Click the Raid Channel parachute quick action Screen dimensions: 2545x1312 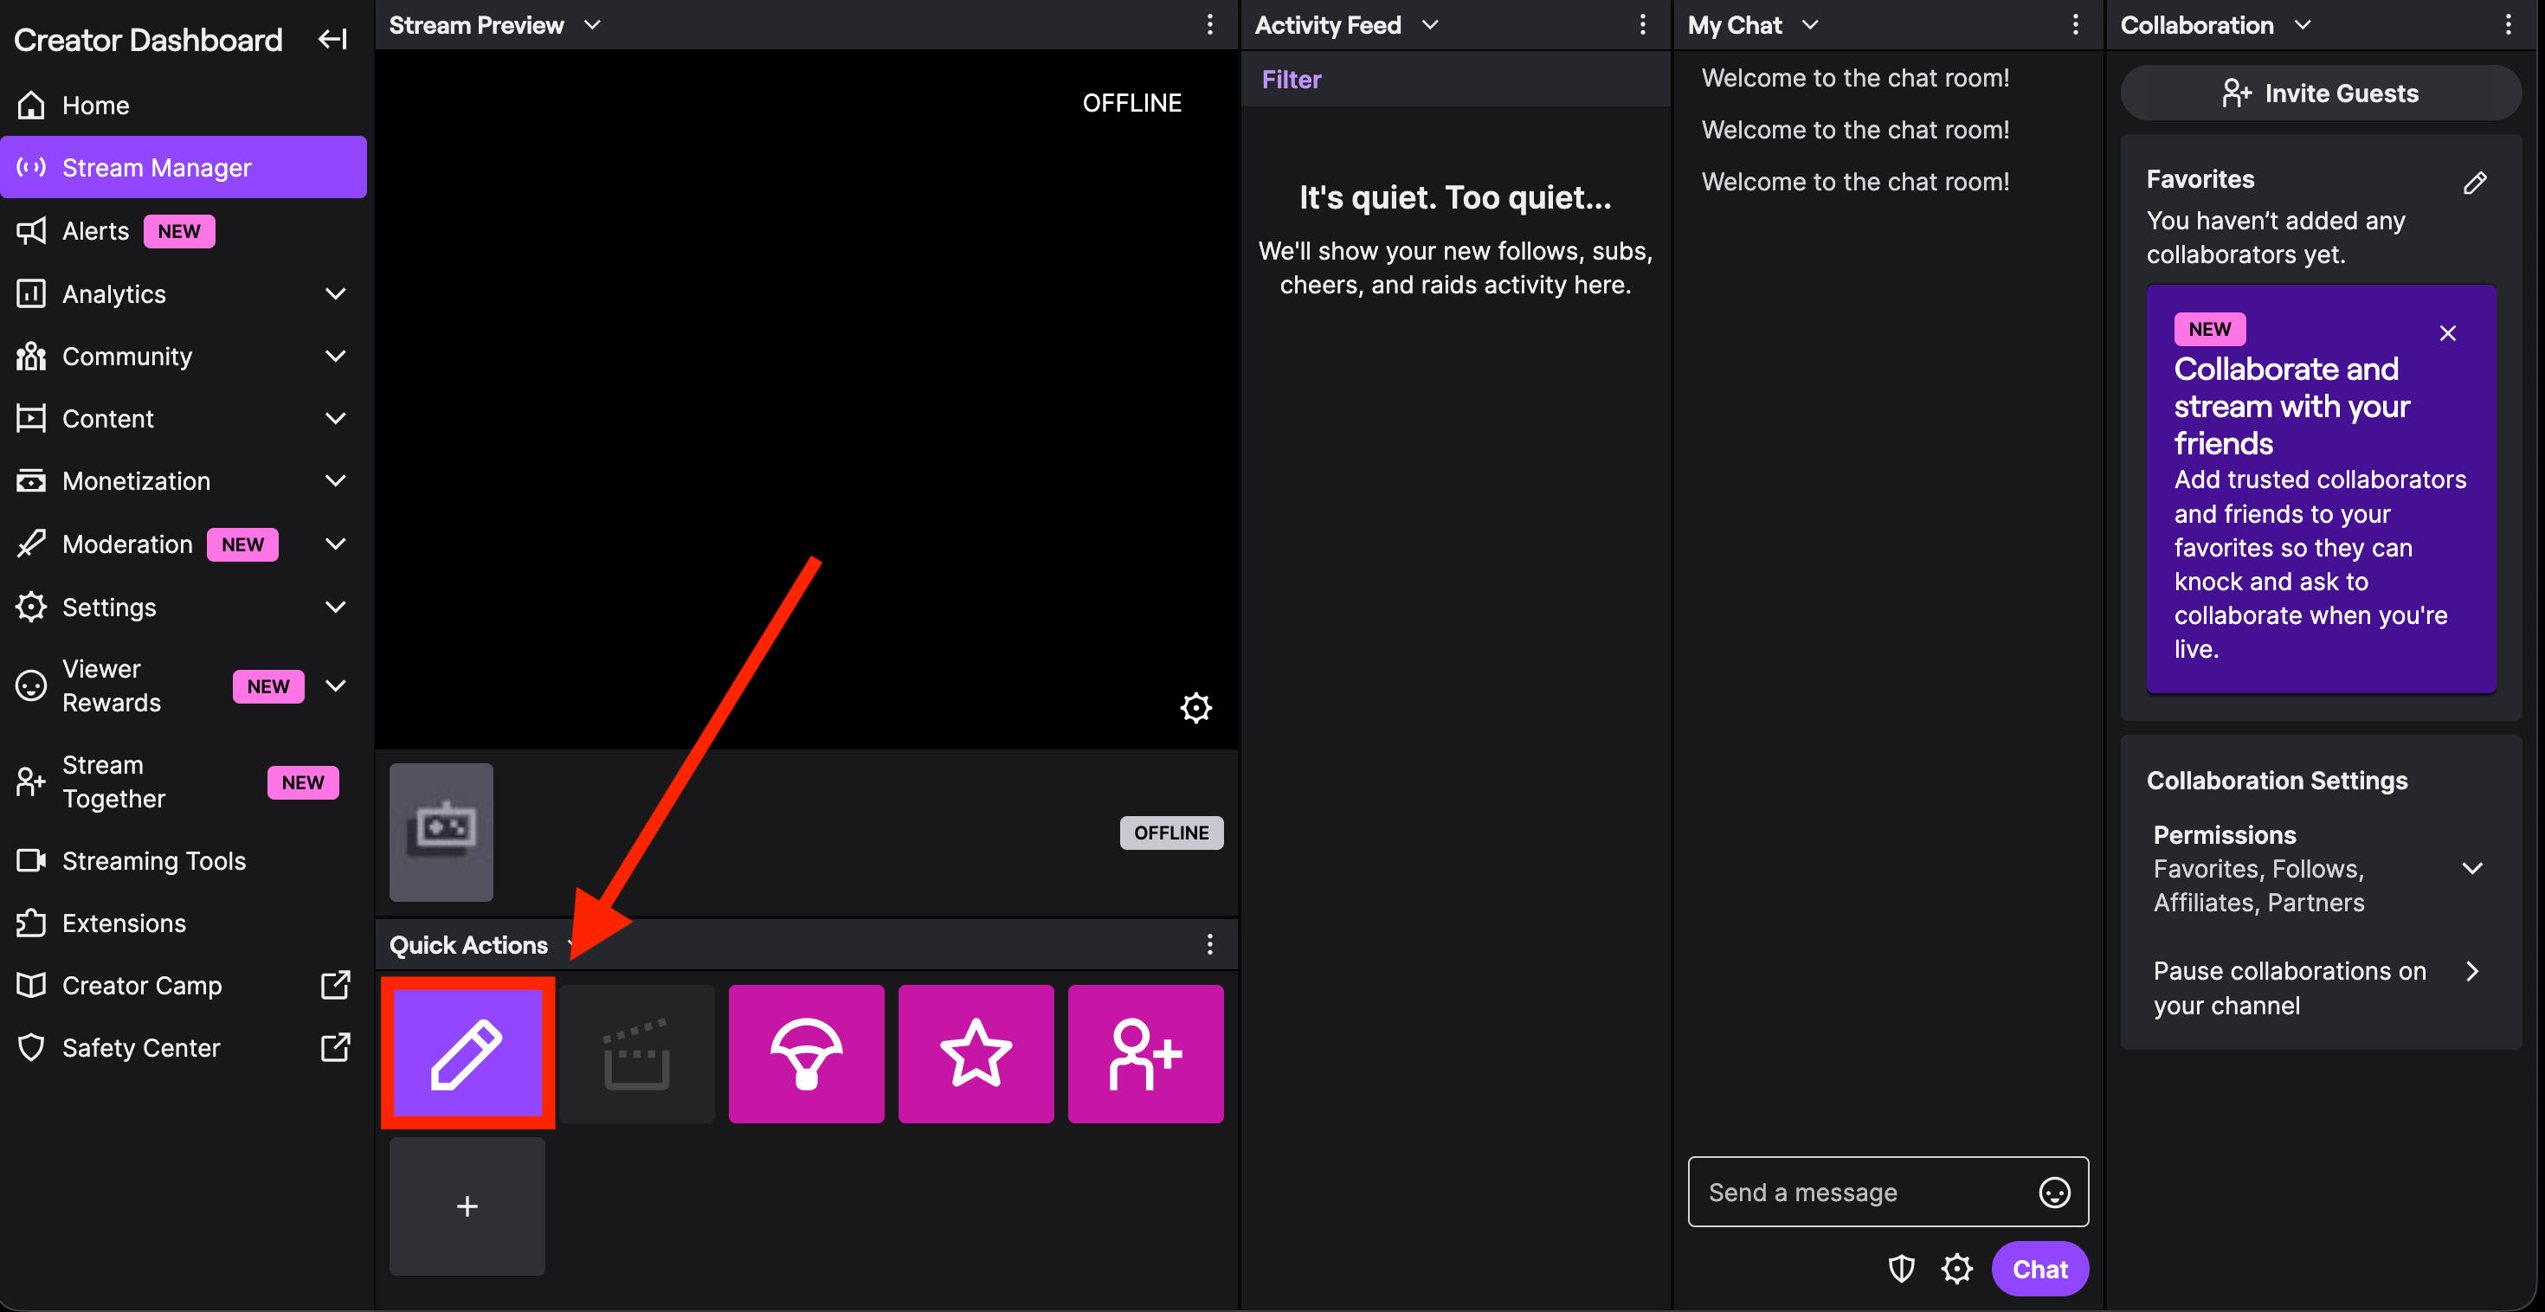806,1053
